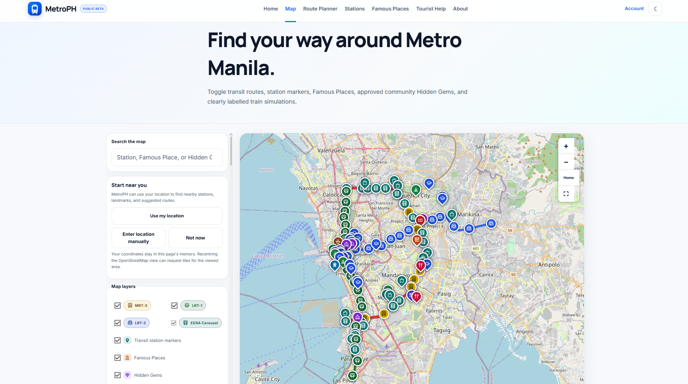Toggle the Famous Places layer checkbox

[x=117, y=358]
